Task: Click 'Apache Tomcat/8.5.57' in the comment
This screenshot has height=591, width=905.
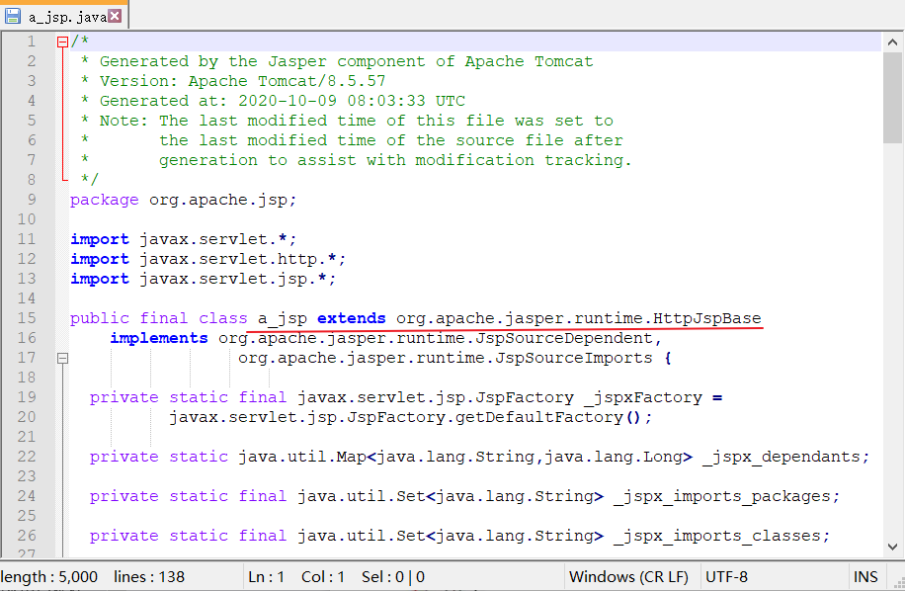Action: click(x=287, y=81)
